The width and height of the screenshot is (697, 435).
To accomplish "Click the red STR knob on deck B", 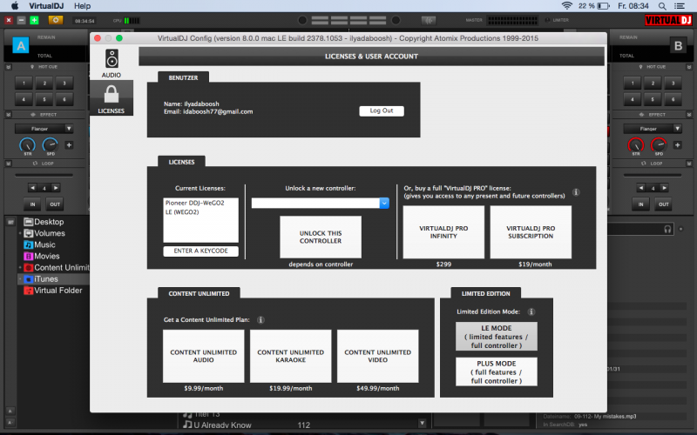I will point(635,144).
